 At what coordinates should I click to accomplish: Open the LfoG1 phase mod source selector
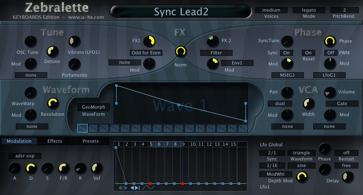point(329,75)
